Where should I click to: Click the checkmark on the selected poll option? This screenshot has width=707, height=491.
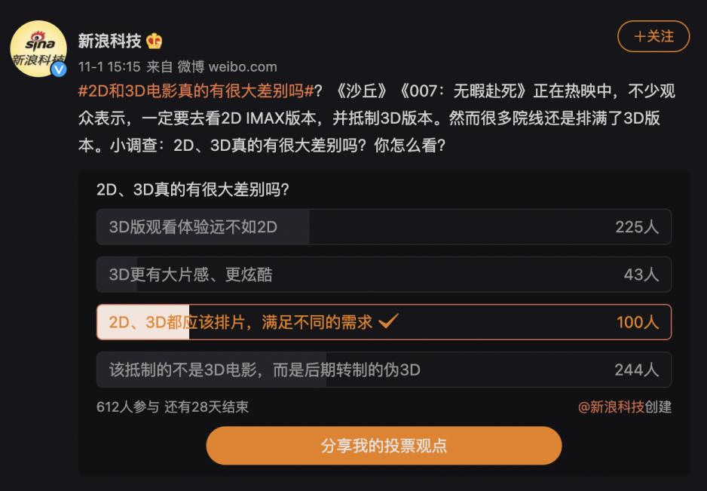[x=388, y=321]
